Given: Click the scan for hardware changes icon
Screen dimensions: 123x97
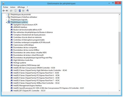Looking at the screenshot, I should point(27,11).
